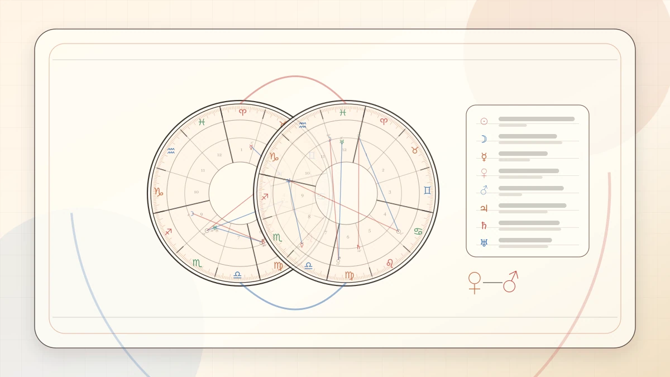
Task: Click the large Mars symbol below the panel
Action: pos(510,281)
